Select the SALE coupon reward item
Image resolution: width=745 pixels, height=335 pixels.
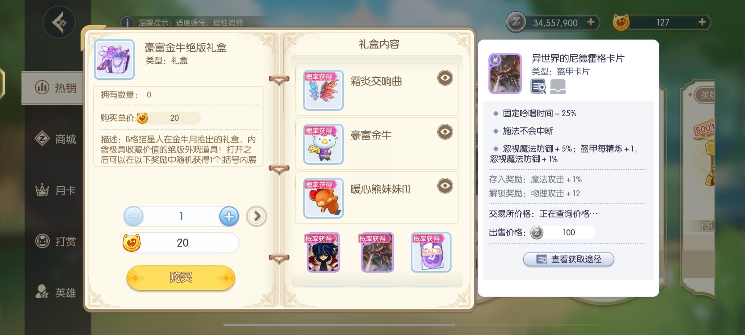[x=431, y=252]
